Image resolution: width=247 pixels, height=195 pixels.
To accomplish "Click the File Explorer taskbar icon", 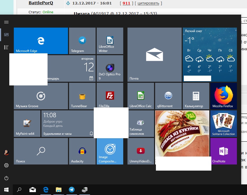I will coord(59,190).
